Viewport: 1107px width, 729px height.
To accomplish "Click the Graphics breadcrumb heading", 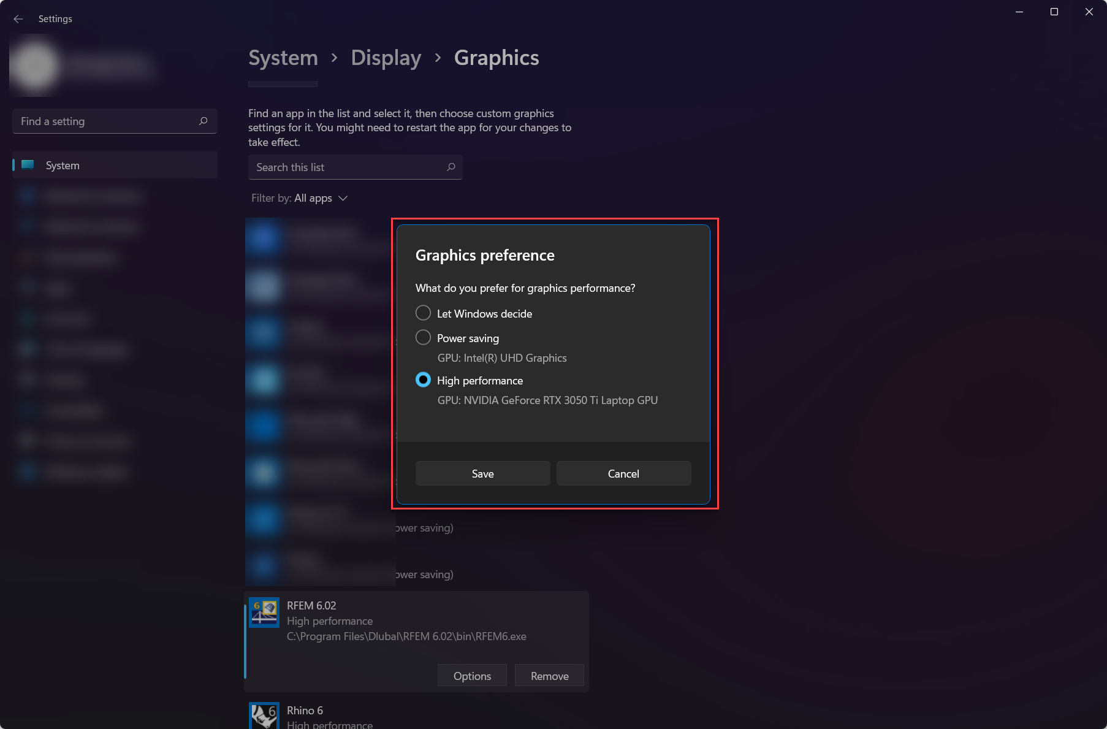I will point(496,58).
